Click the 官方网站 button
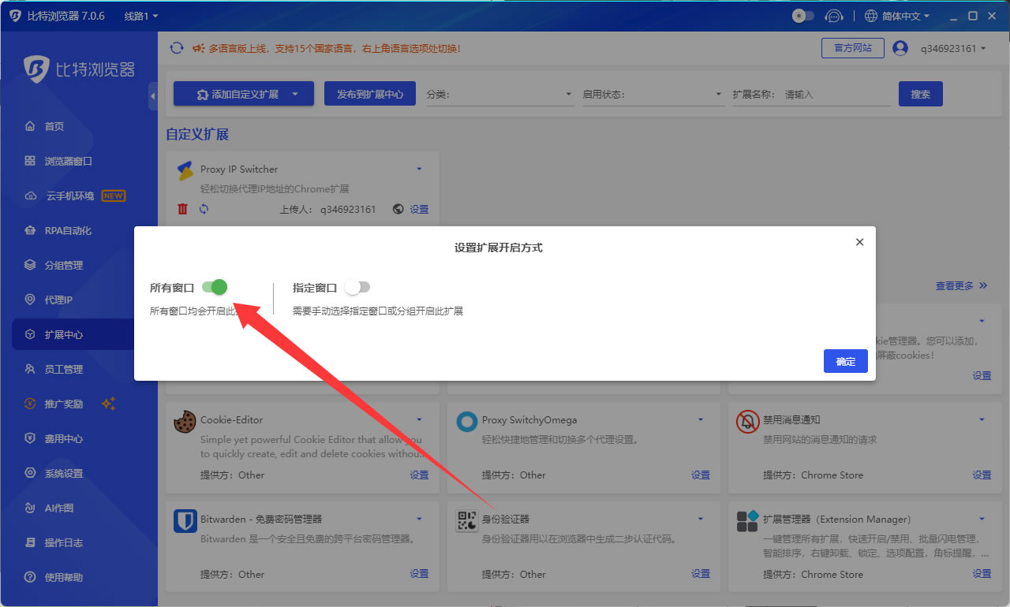The width and height of the screenshot is (1010, 607). 852,48
